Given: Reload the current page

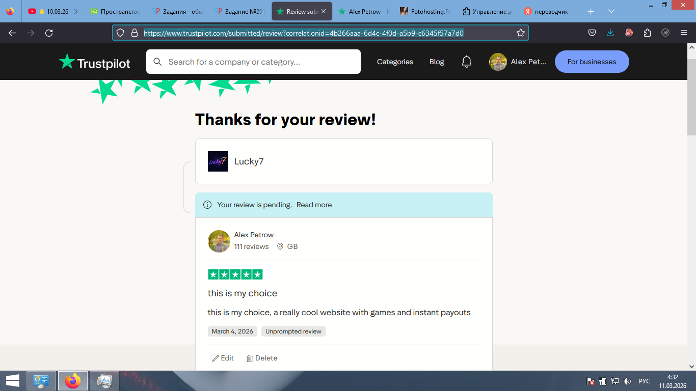Looking at the screenshot, I should point(49,33).
